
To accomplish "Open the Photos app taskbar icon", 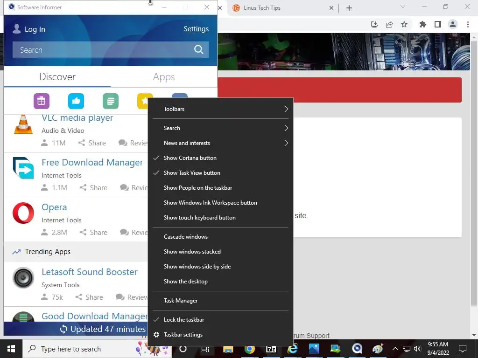I will (314, 349).
